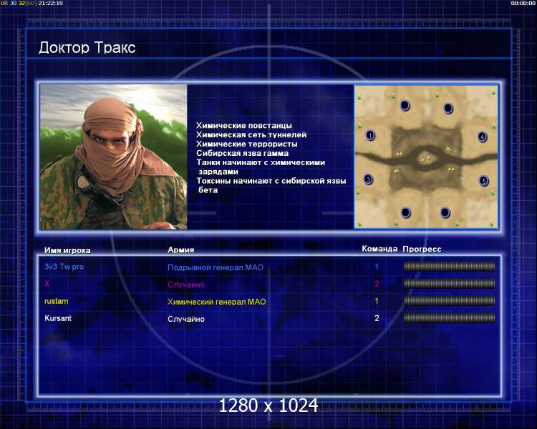Viewport: 537px width, 429px height.
Task: Click the Команда column header
Action: point(379,249)
